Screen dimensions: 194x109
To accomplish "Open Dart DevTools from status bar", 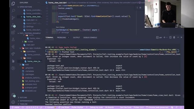I will pyautogui.click(x=125, y=107).
